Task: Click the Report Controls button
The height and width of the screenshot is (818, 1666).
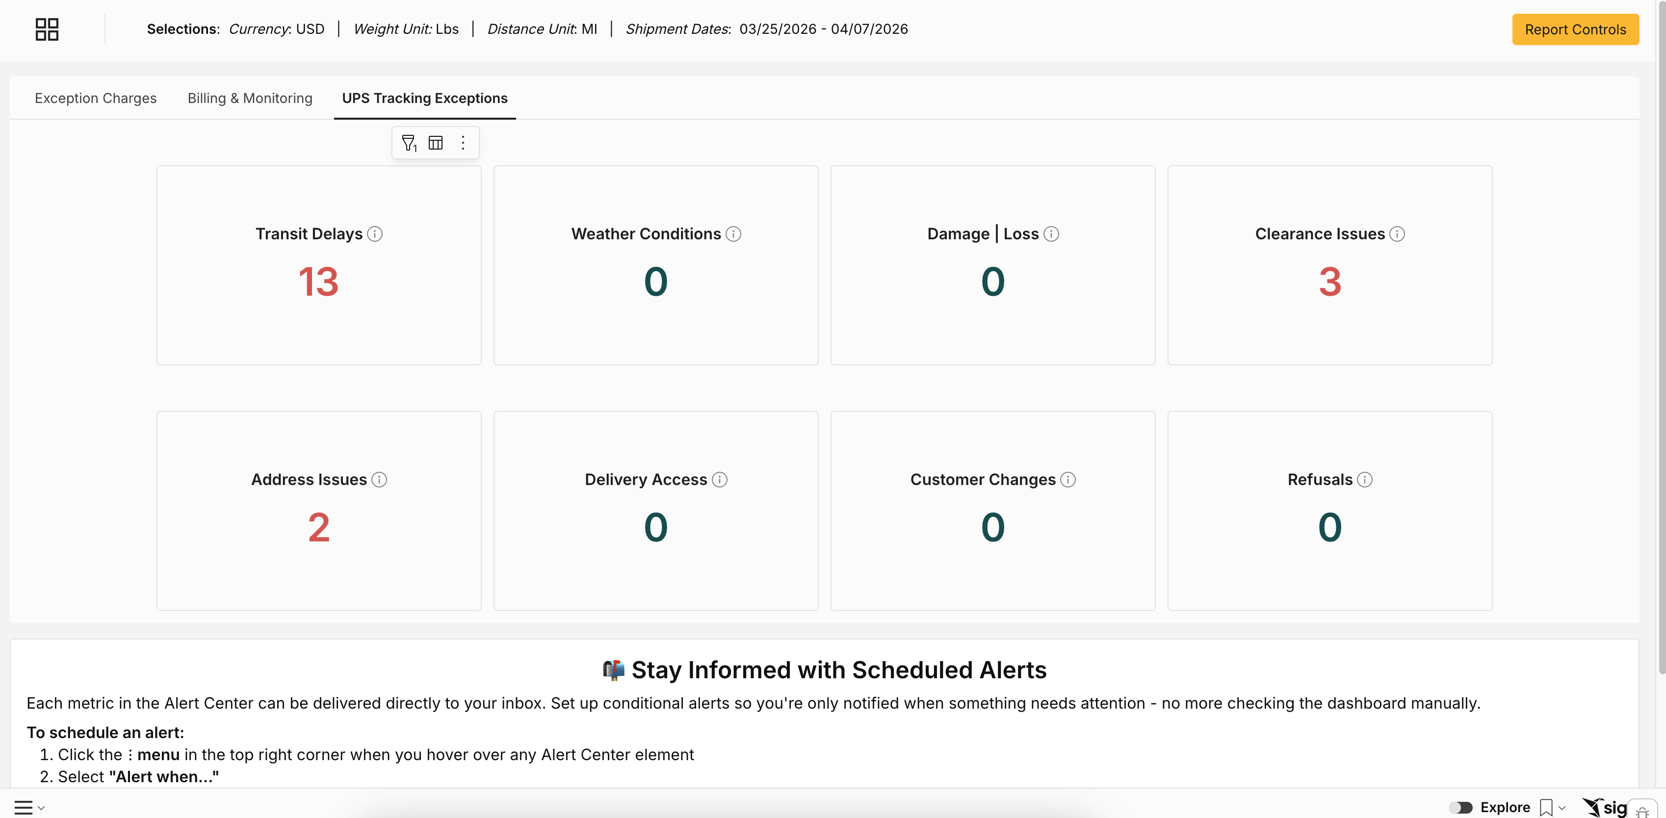Action: click(x=1575, y=29)
